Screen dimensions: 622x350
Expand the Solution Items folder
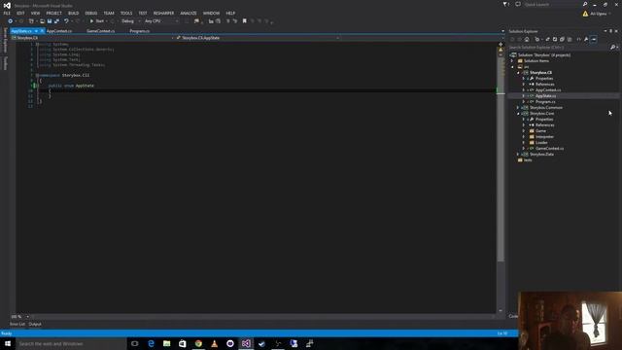click(x=512, y=61)
